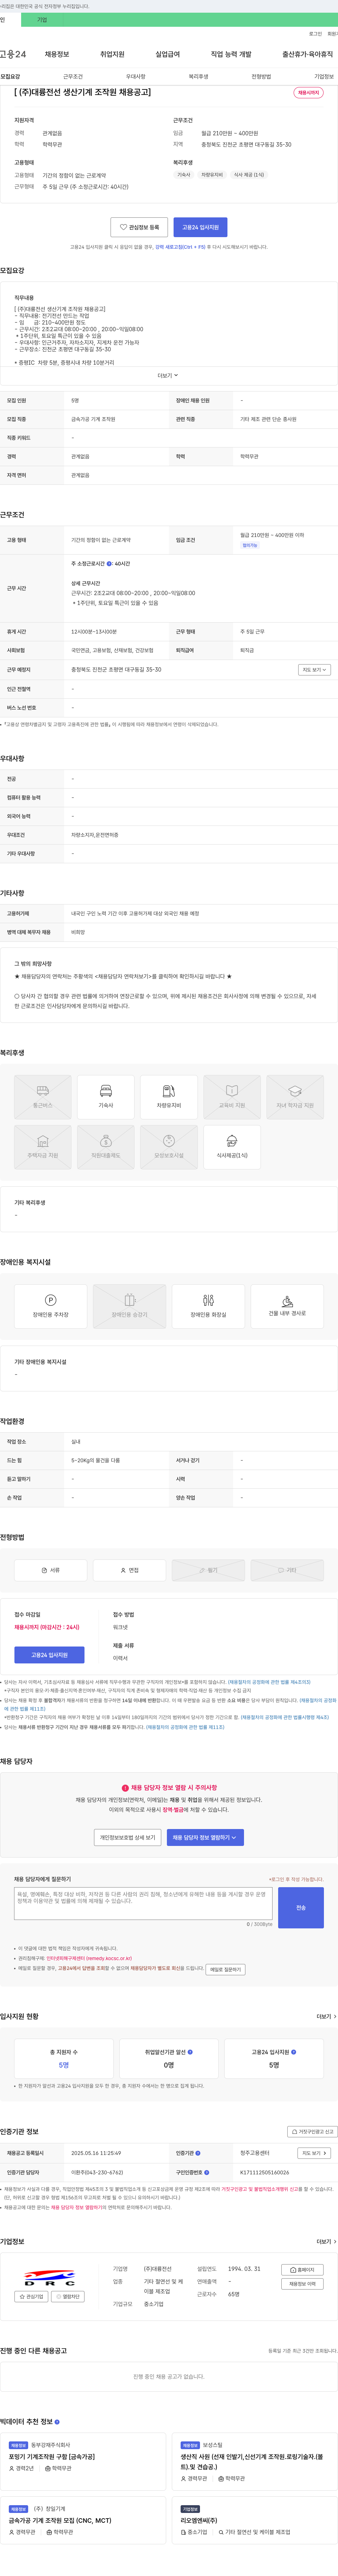Click the 소정근로시간 info icon
Screen dimensions: 338x2576
tap(110, 564)
